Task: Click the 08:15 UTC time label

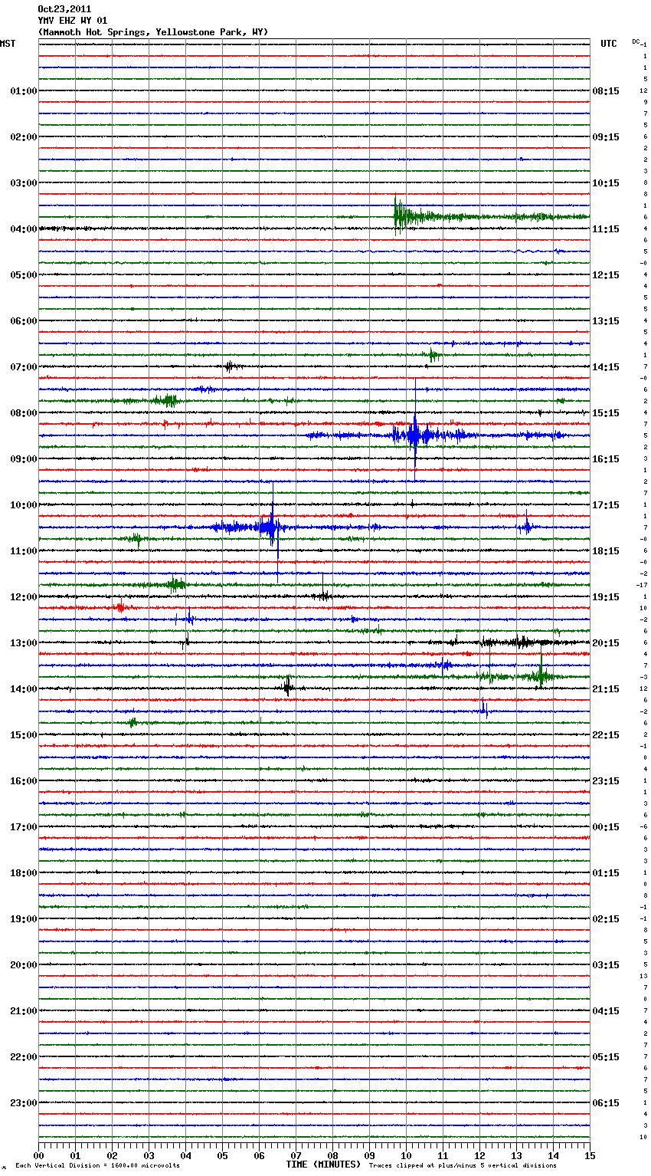Action: (606, 90)
